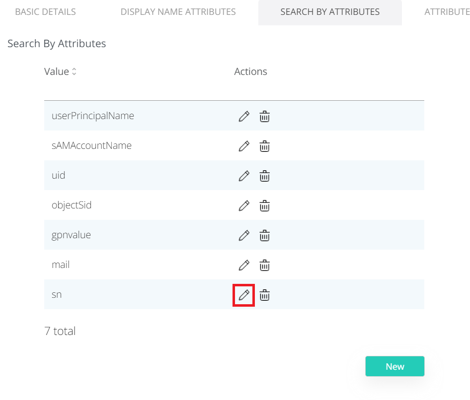The width and height of the screenshot is (470, 400).
Task: Delete the gpnvalue entry
Action: tap(265, 236)
